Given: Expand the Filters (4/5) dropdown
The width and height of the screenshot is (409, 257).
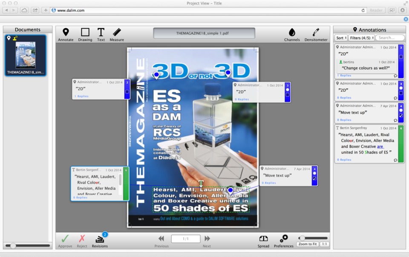Looking at the screenshot, I should (361, 38).
